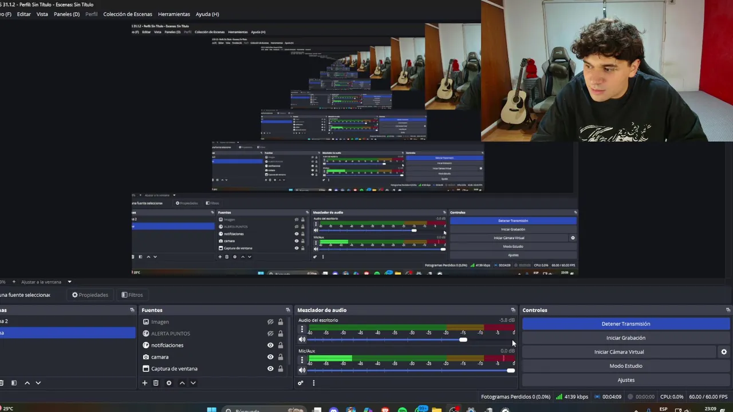Image resolution: width=733 pixels, height=412 pixels.
Task: Move the selected source down
Action: [x=193, y=383]
